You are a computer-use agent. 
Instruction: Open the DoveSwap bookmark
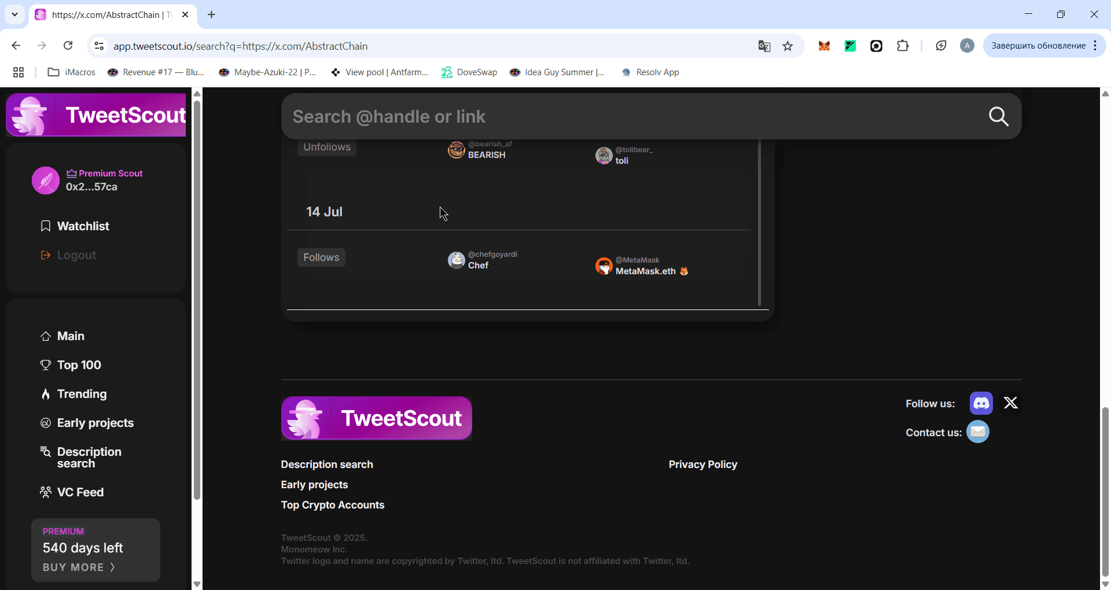(x=469, y=72)
